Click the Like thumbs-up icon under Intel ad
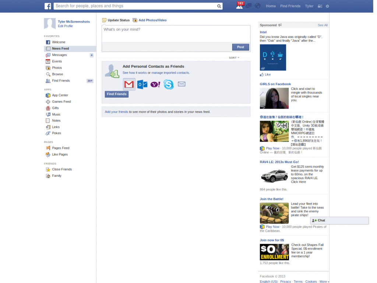 tap(262, 74)
